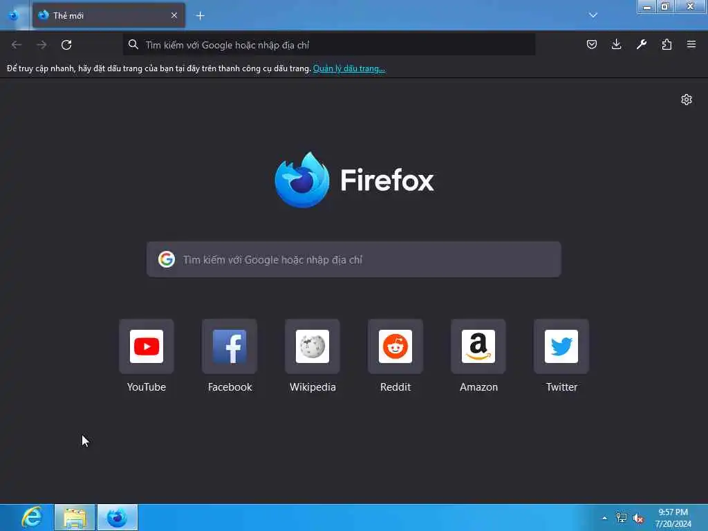Open the Twitter shortcut tile
The image size is (708, 531).
pyautogui.click(x=561, y=346)
